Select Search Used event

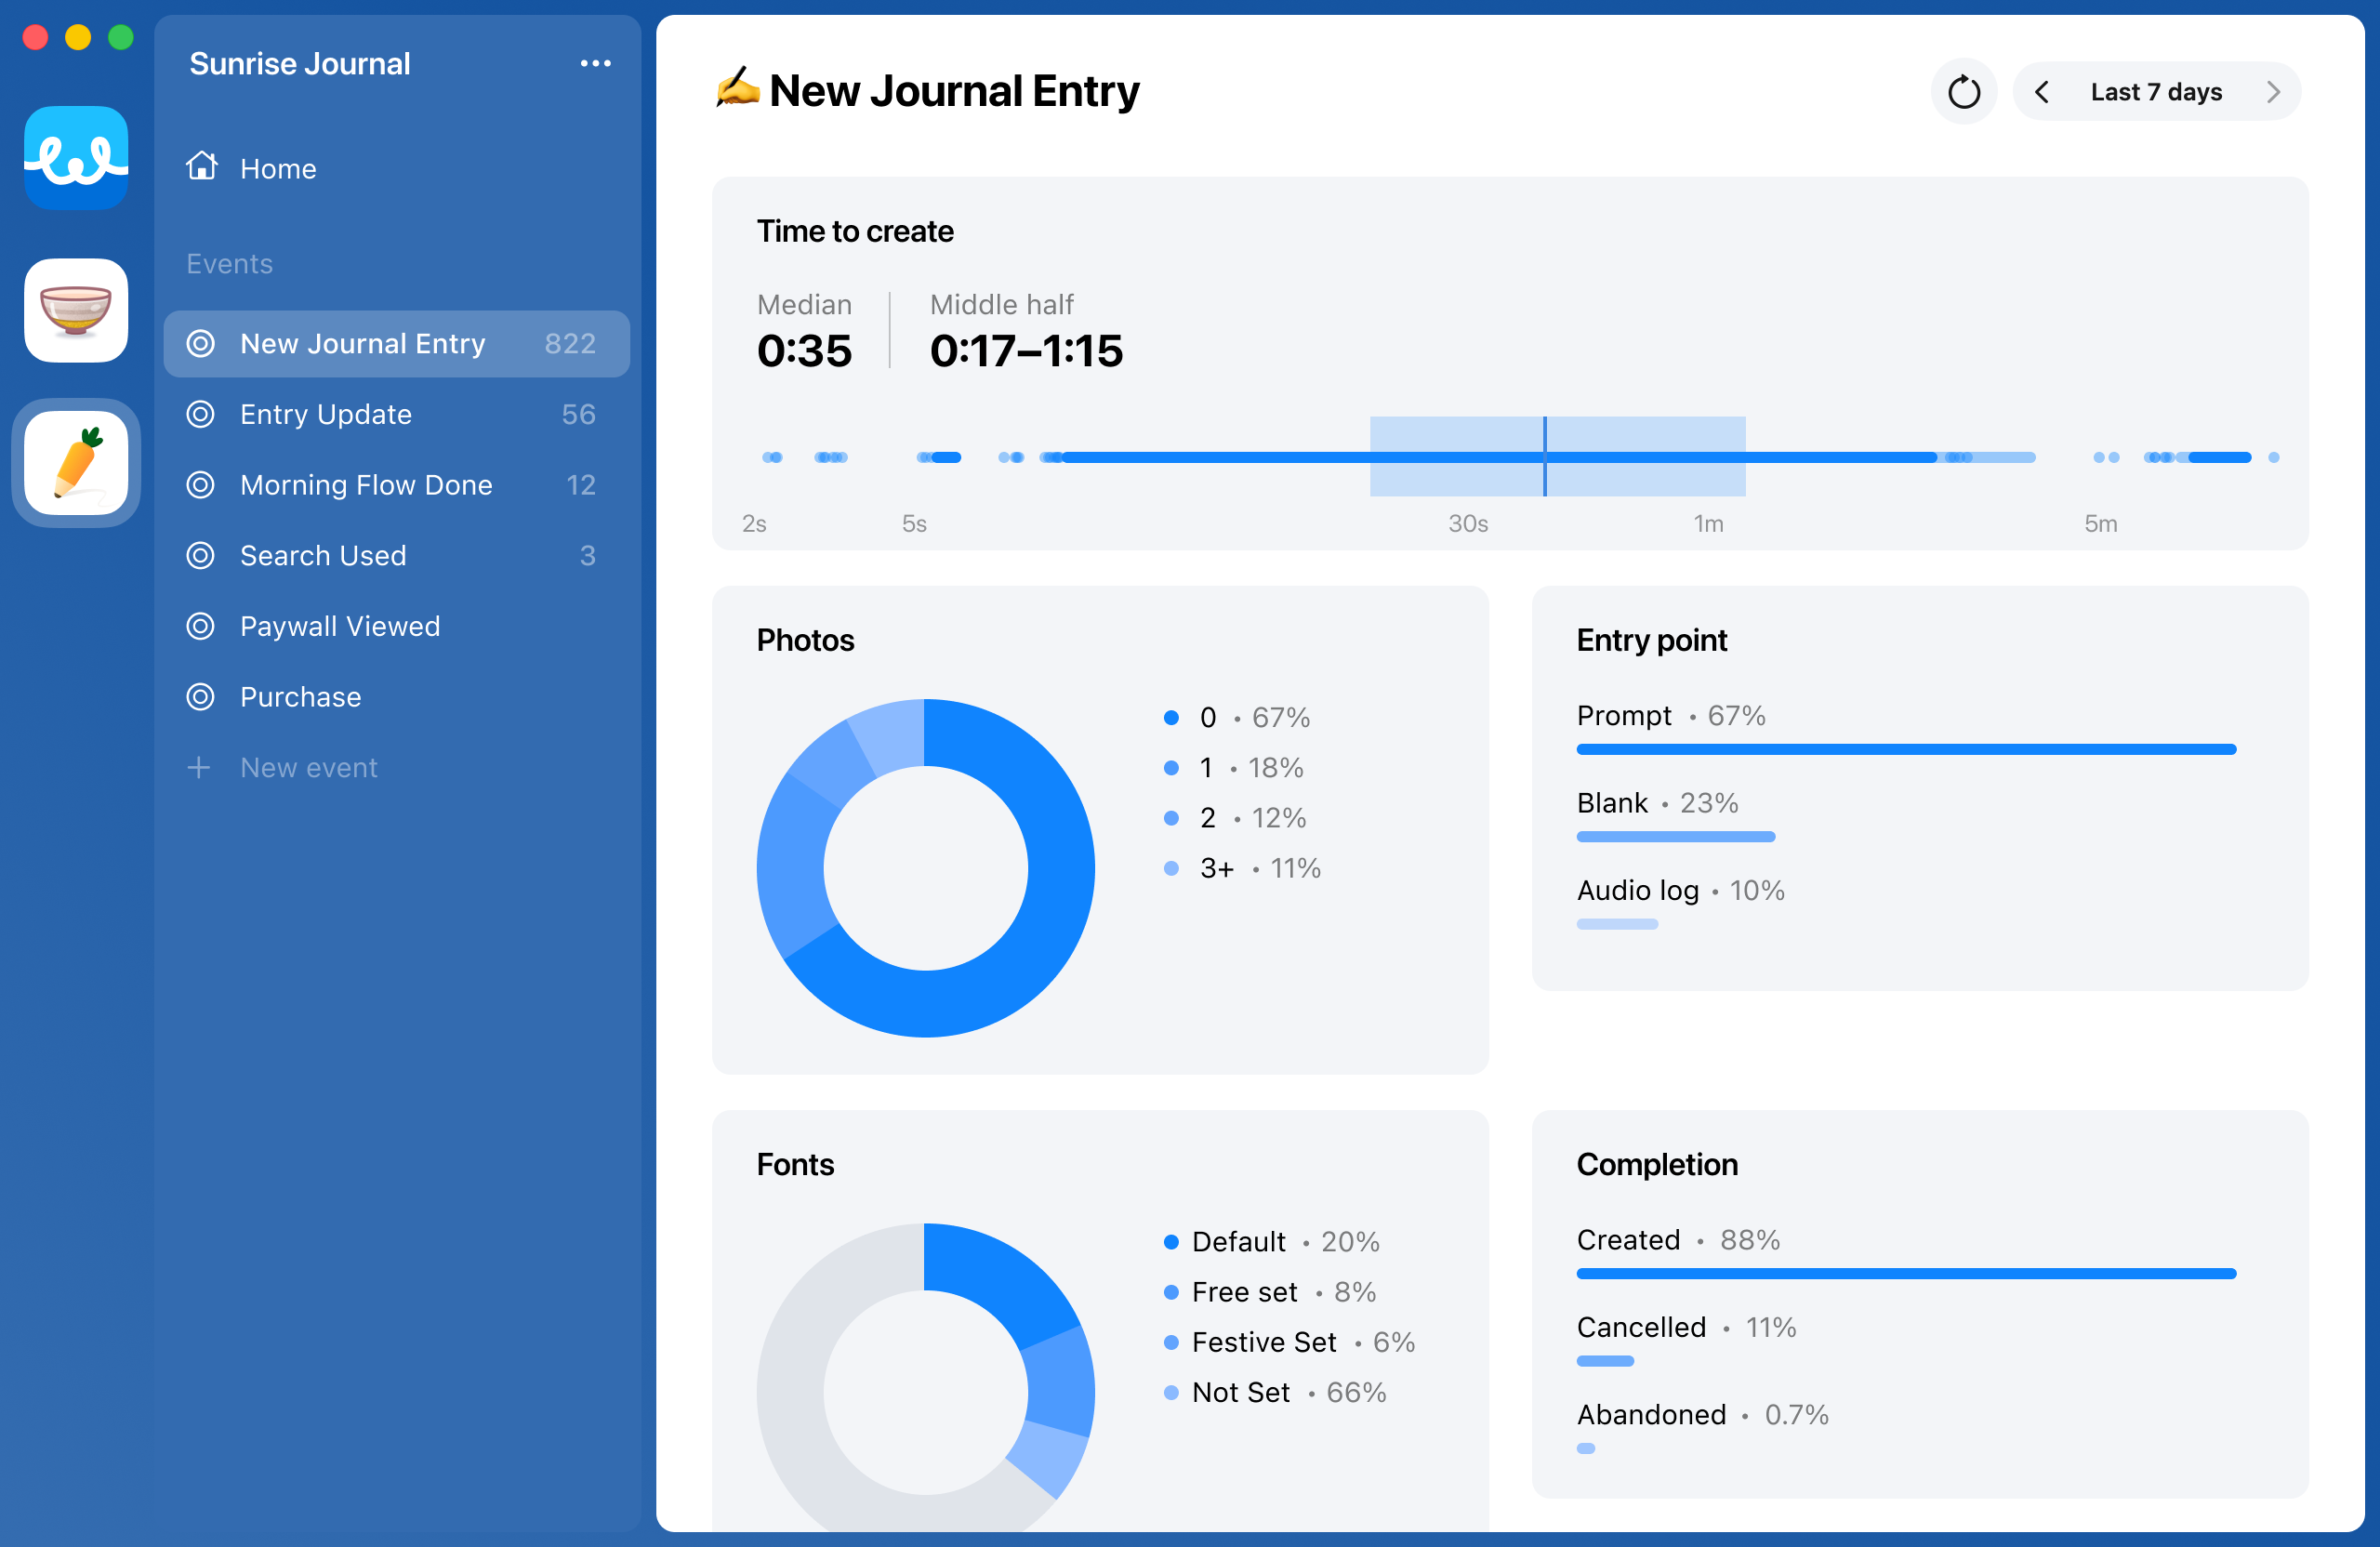coord(397,555)
